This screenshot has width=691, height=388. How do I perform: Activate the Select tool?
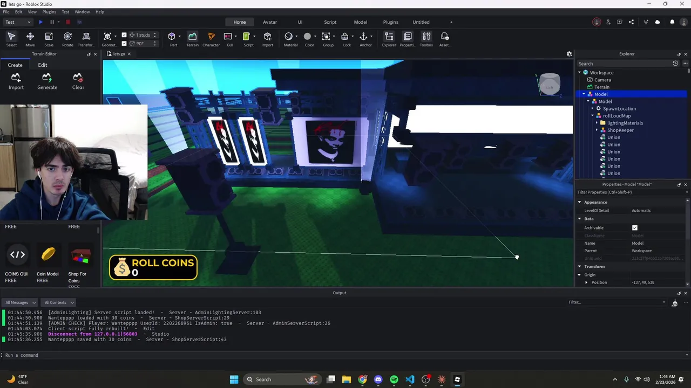[x=11, y=39]
